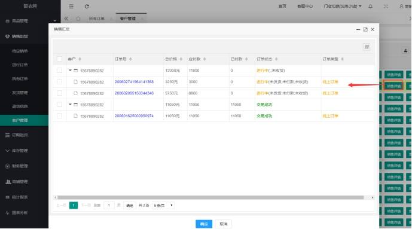Viewport: 412px width, 229px height.
Task: Click the tab scroll-left double chevron
Action: (66, 19)
